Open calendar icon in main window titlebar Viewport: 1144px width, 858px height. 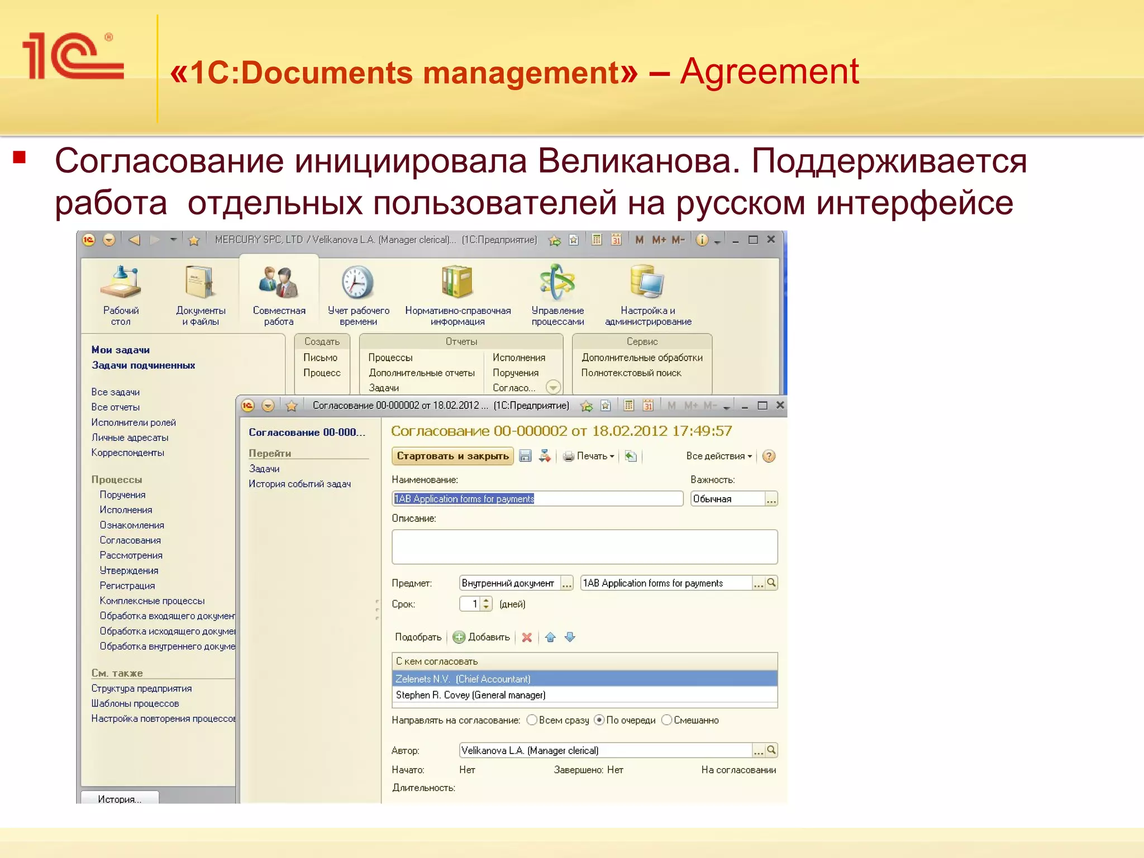(x=616, y=240)
